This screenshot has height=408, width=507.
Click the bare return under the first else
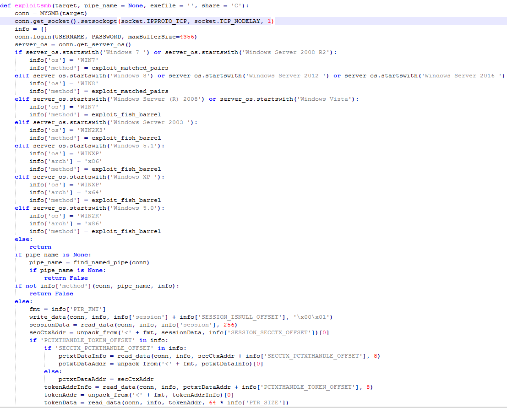coord(40,247)
